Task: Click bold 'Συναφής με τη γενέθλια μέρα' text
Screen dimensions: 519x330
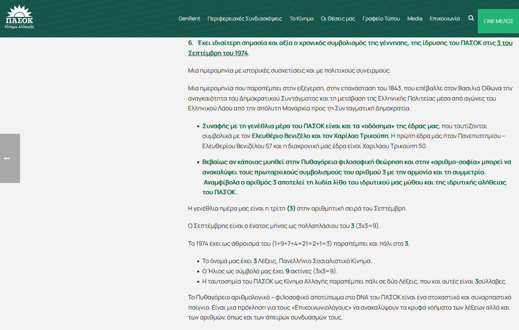Action: point(321,126)
